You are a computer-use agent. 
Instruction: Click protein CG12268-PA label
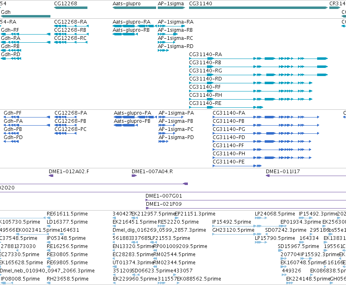click(71, 113)
